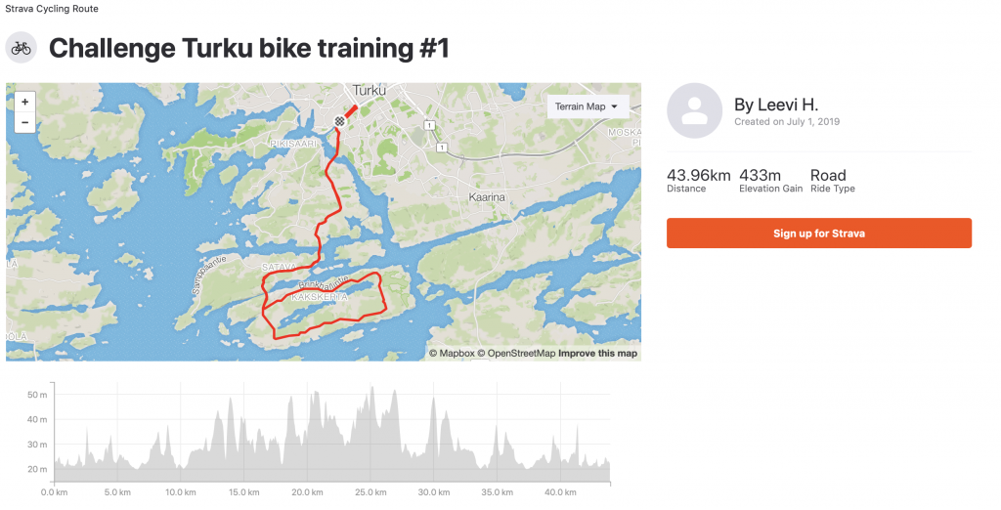Click the Kaarina town label on map
Image resolution: width=1001 pixels, height=510 pixels.
[x=487, y=197]
